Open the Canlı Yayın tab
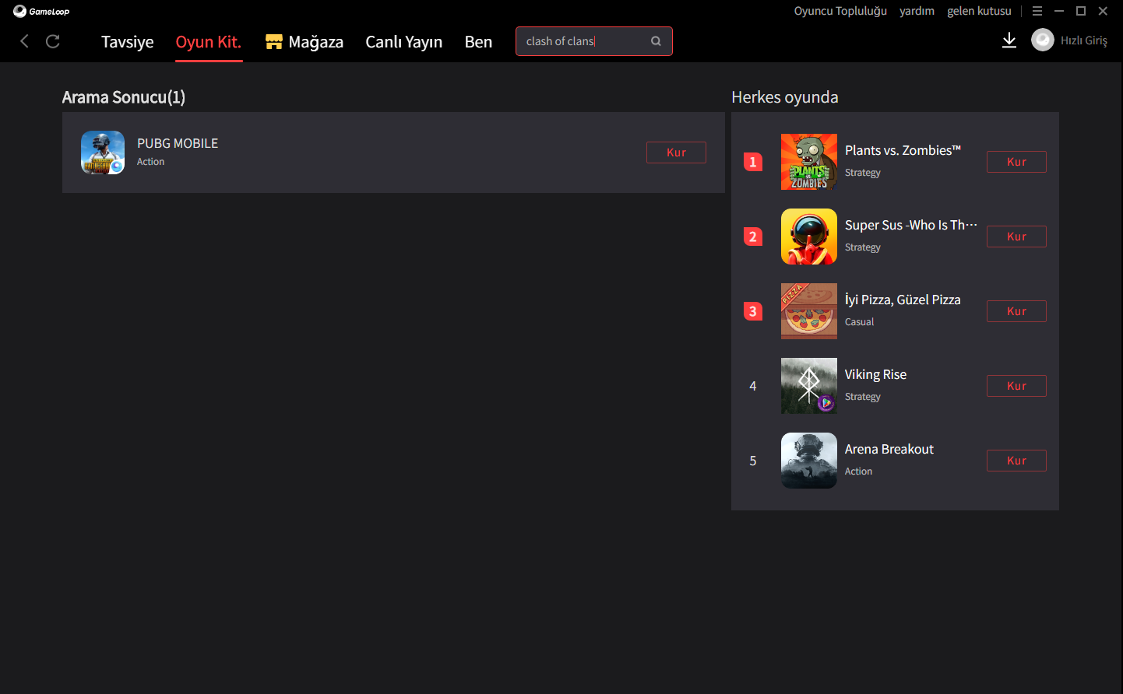 tap(404, 42)
